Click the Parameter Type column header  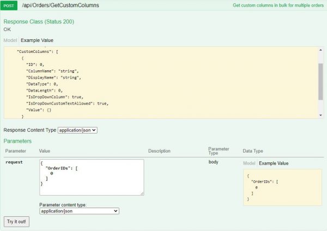219,151
